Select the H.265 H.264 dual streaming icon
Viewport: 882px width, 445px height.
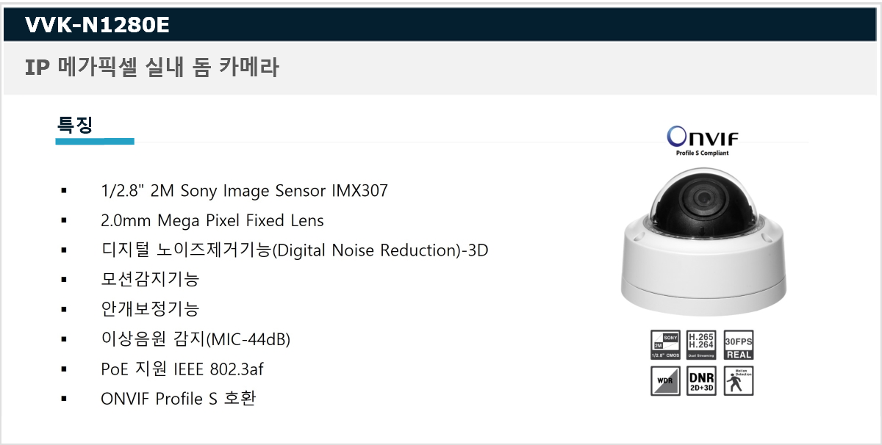point(702,344)
